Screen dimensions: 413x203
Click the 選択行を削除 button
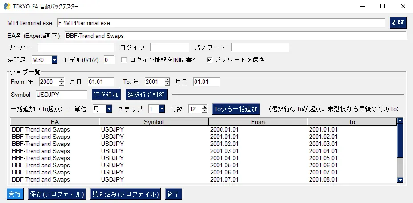(147, 95)
